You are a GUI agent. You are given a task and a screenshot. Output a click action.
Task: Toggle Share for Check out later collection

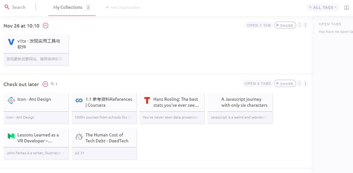pyautogui.click(x=285, y=83)
